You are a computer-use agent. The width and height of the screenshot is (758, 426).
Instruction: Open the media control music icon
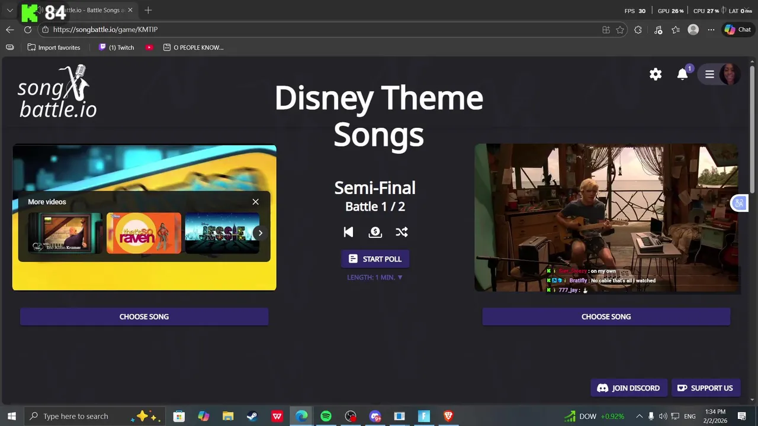tap(658, 30)
